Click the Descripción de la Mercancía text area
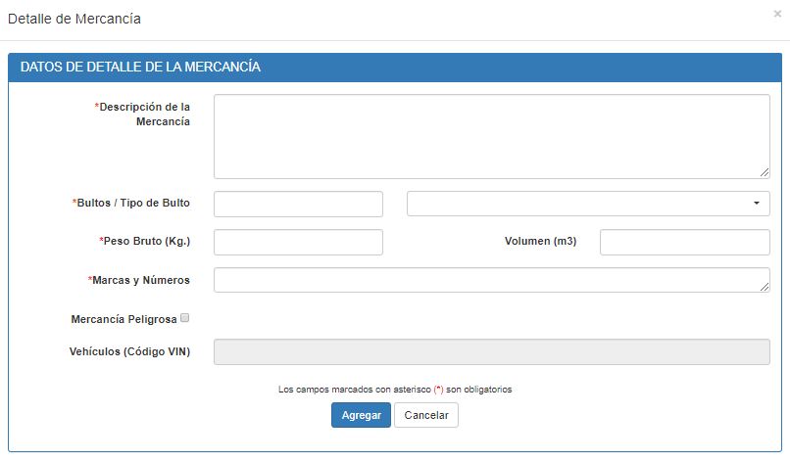This screenshot has width=790, height=461. coord(491,136)
